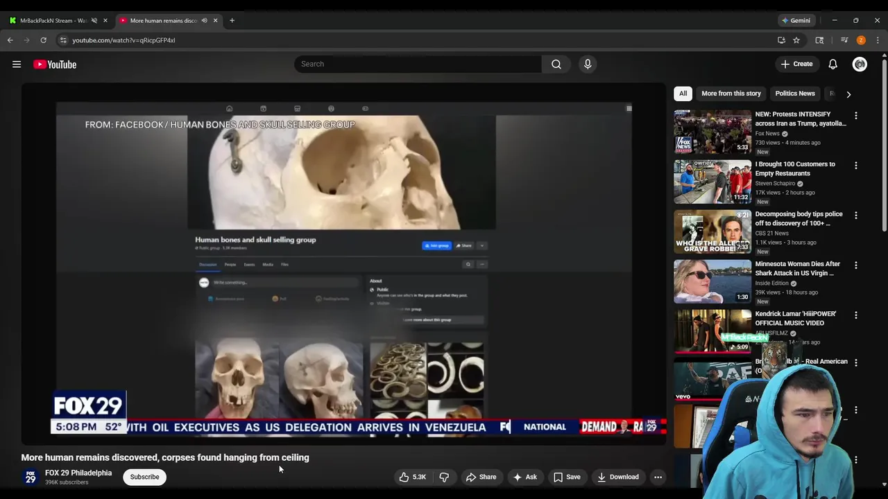
Task: Subscribe to FOX 29 Philadelphia
Action: [144, 477]
